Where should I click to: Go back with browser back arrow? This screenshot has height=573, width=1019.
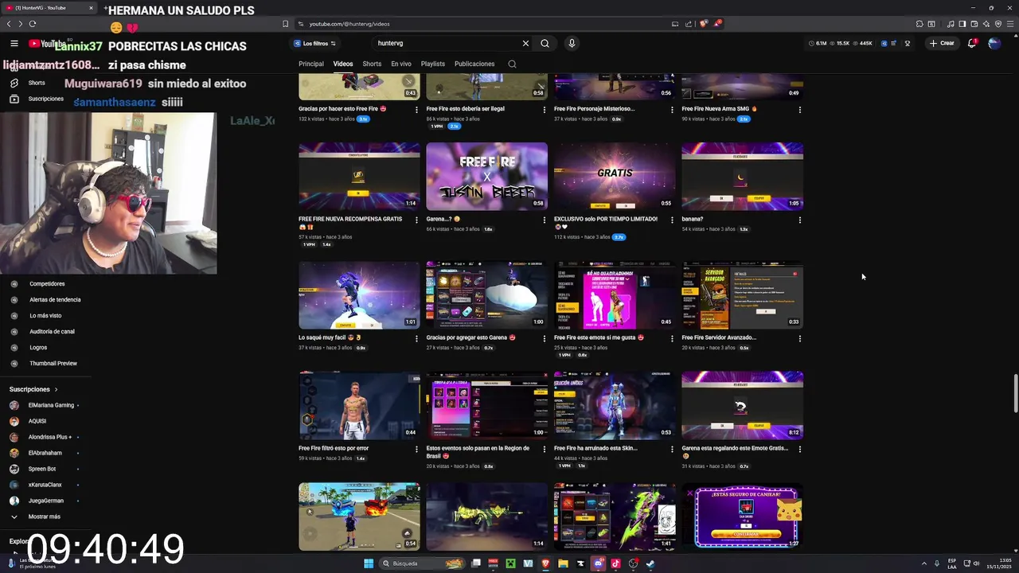coord(9,24)
